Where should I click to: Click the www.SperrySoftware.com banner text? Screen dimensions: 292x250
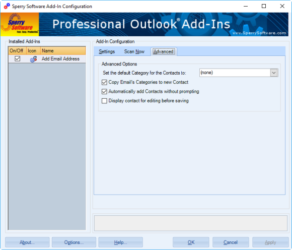pos(259,33)
